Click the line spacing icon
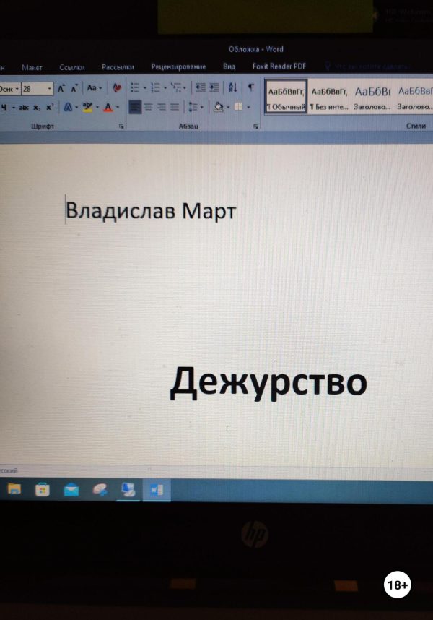 (x=193, y=107)
